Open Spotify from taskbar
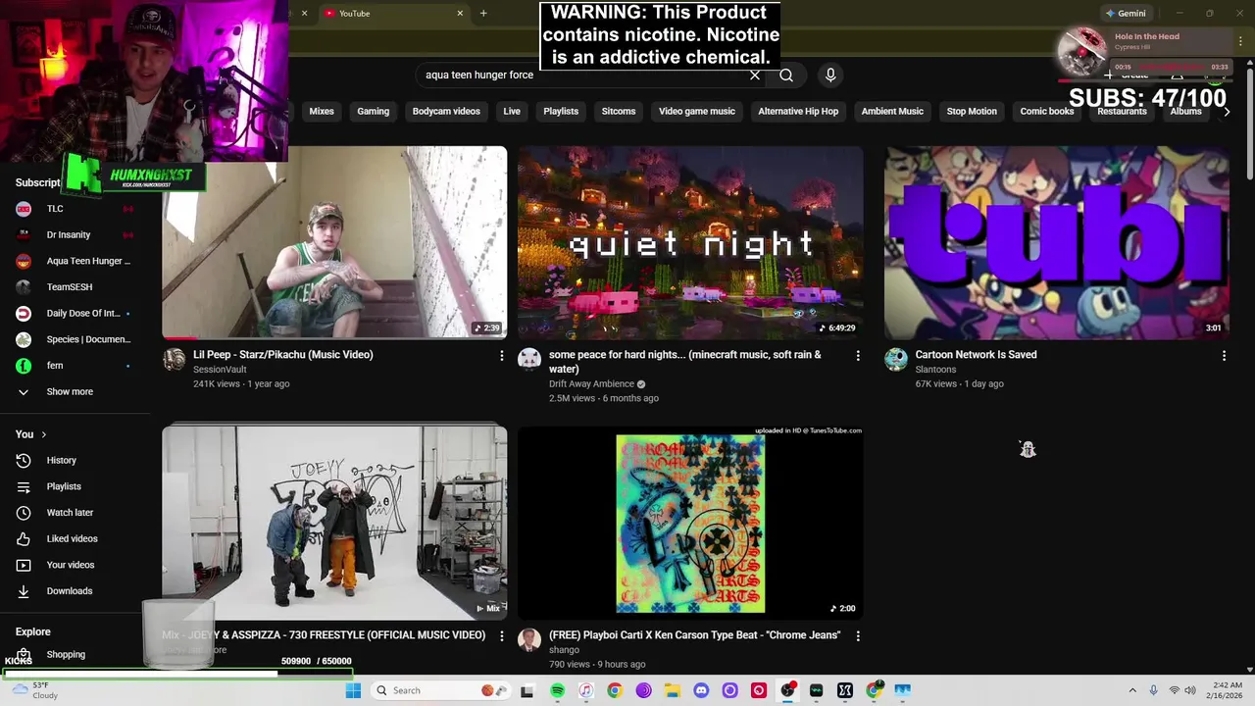The image size is (1255, 706). (x=557, y=690)
